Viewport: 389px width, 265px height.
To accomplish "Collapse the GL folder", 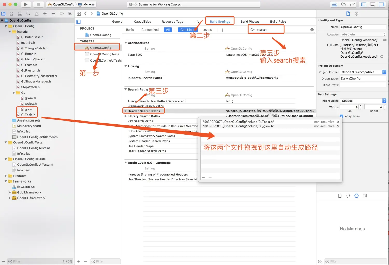I will (x=14, y=93).
